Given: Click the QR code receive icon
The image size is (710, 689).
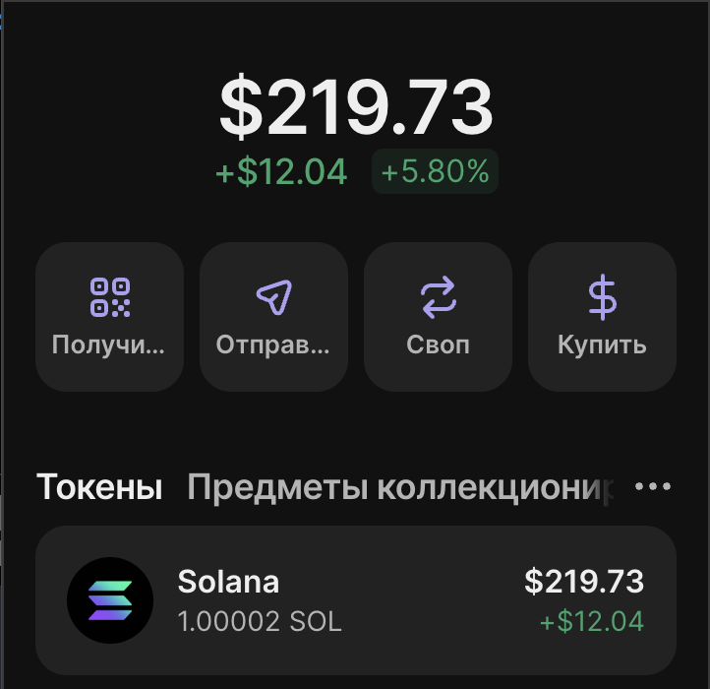Looking at the screenshot, I should coord(110,297).
